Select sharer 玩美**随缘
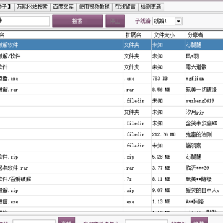Screen dimensions: 223x223 199,179
